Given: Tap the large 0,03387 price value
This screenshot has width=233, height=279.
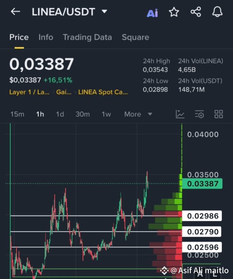Looking at the screenshot, I should click(41, 64).
